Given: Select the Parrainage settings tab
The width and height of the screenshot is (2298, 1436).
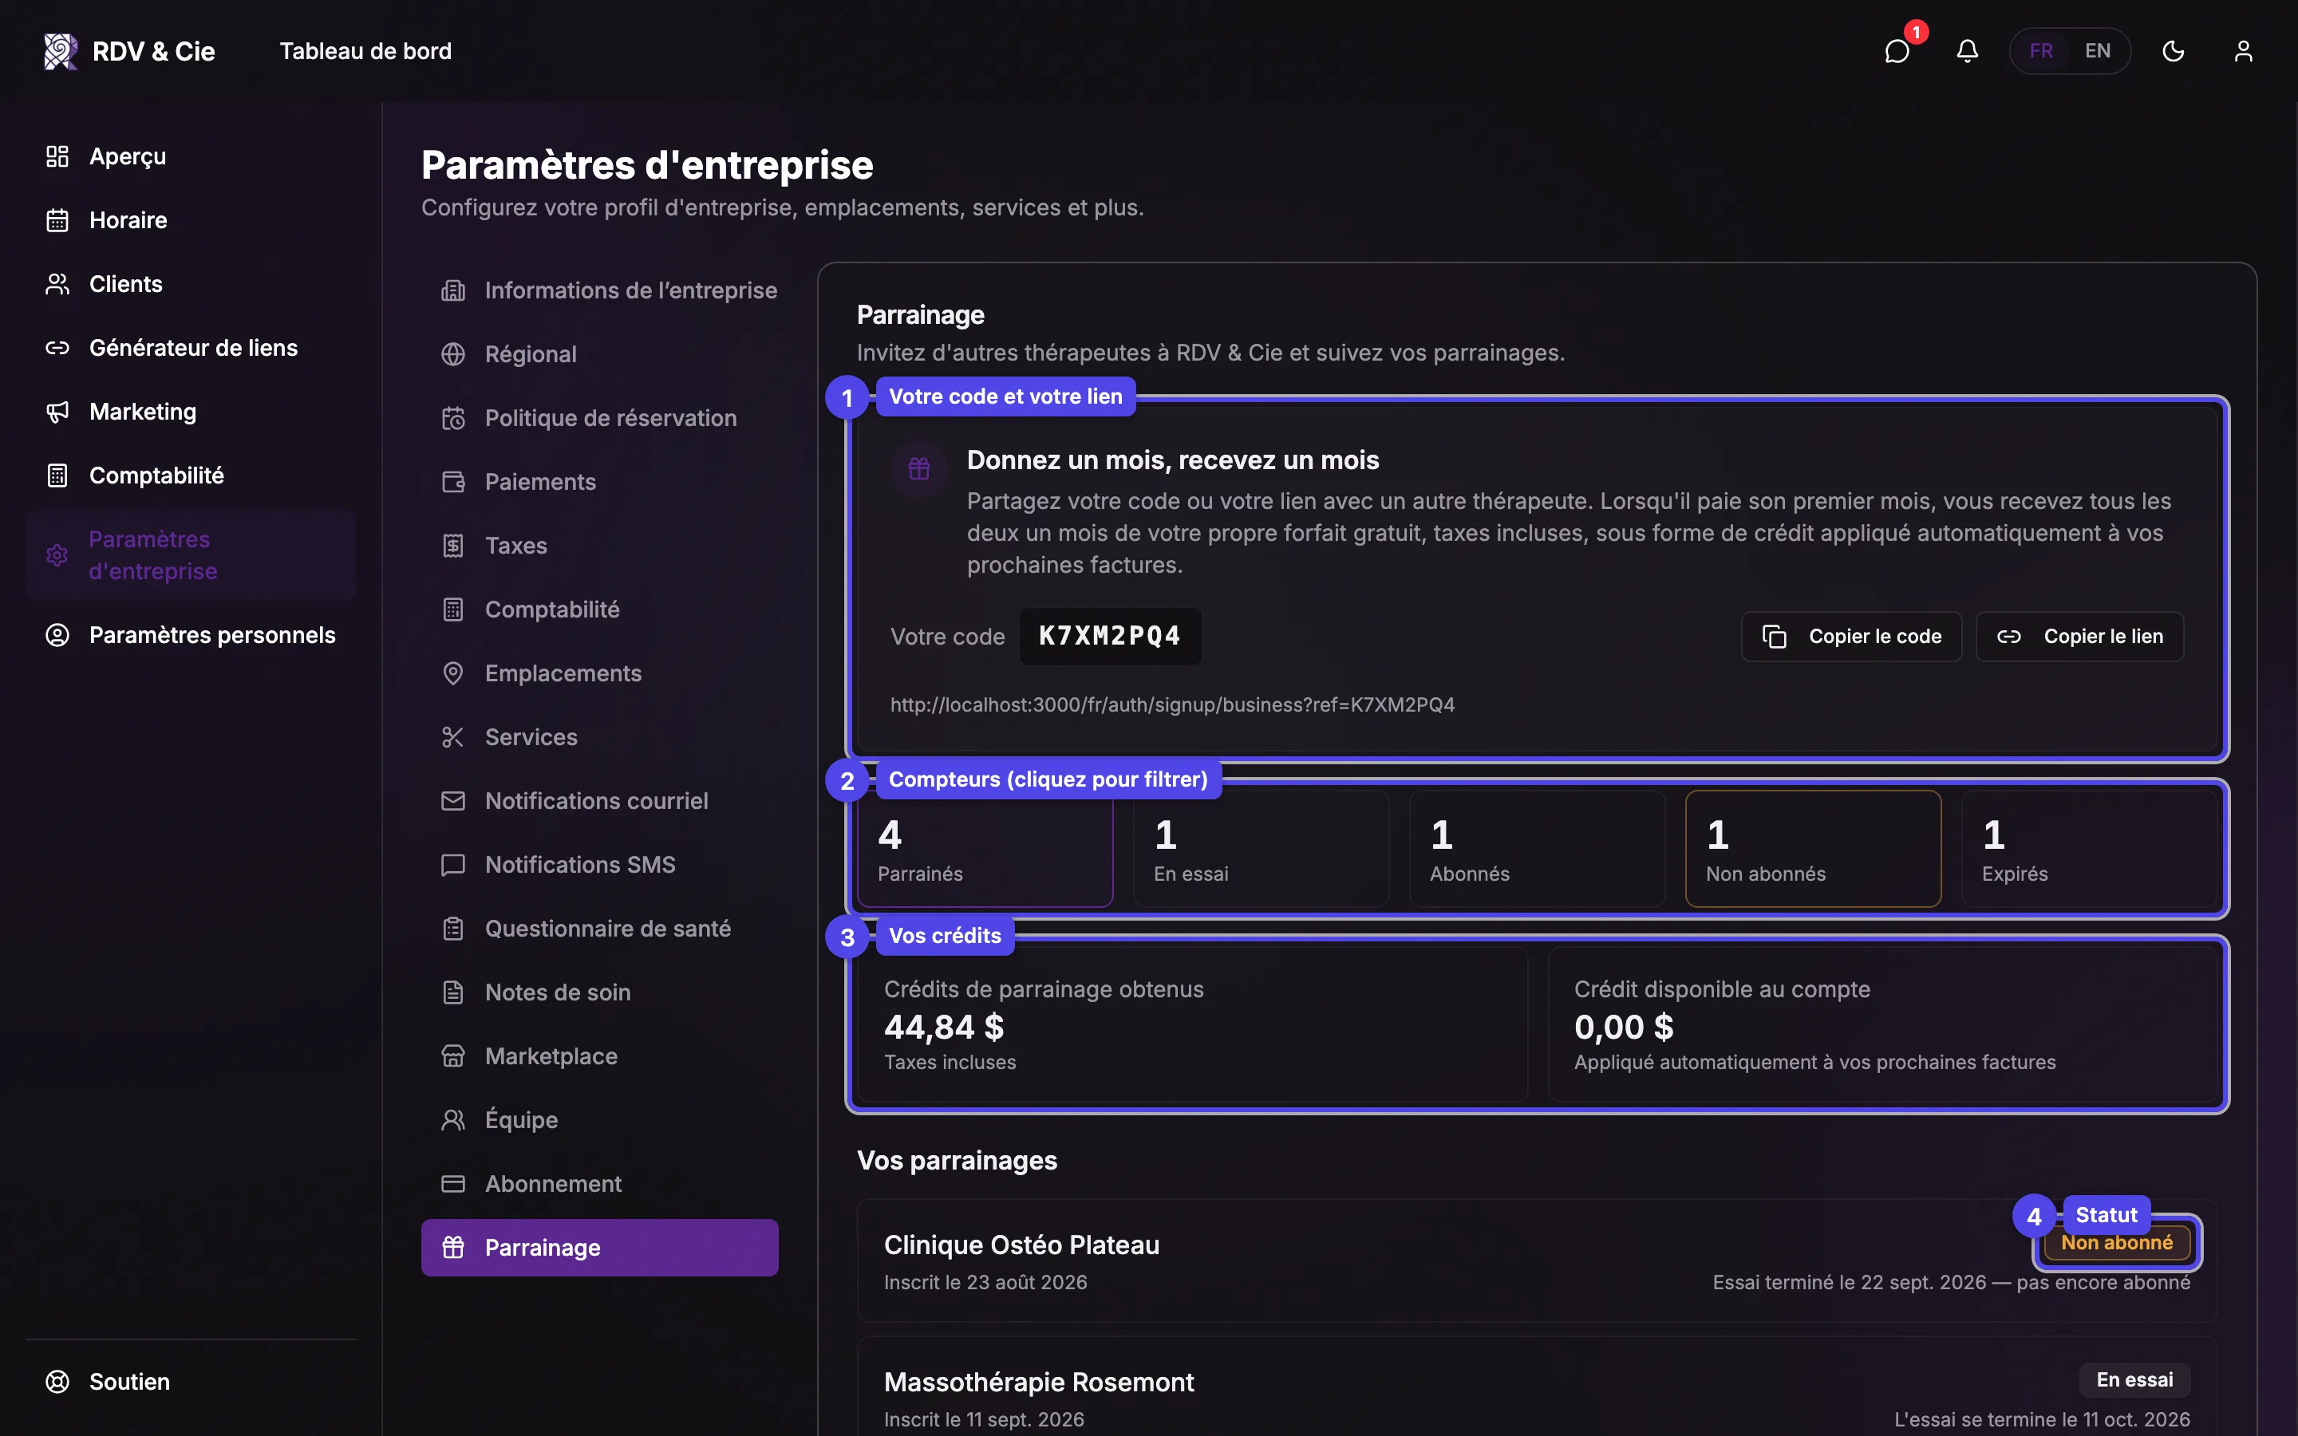Looking at the screenshot, I should pyautogui.click(x=600, y=1247).
